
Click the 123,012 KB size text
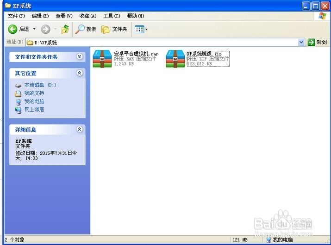[200, 64]
